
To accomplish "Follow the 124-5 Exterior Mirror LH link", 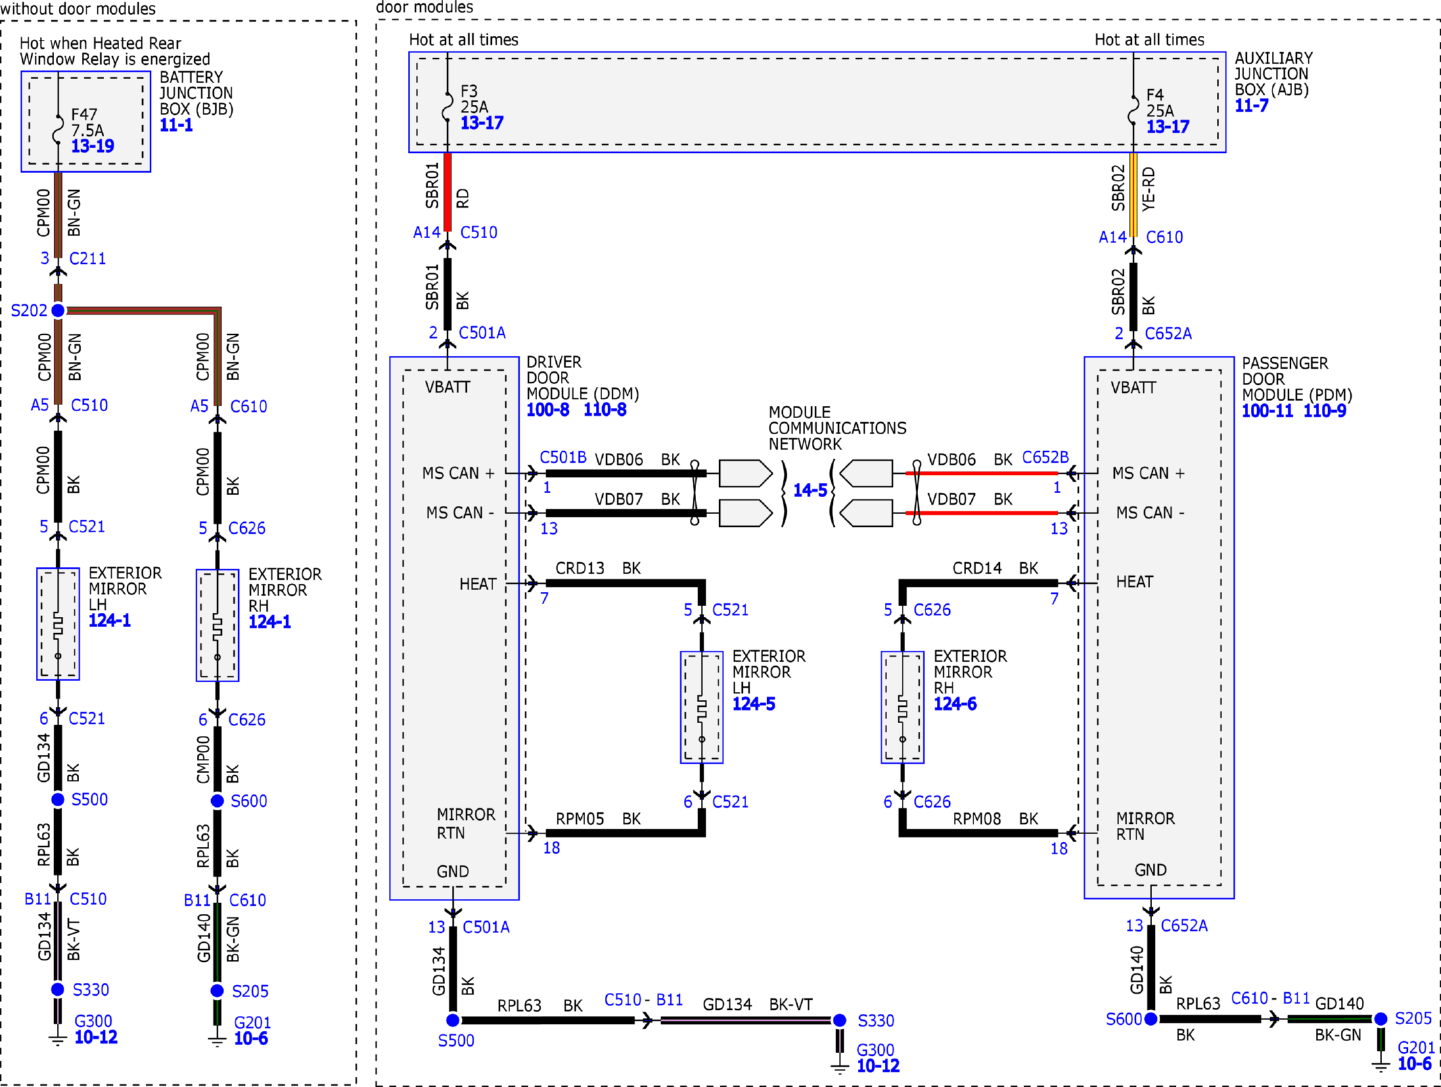I will [x=754, y=704].
